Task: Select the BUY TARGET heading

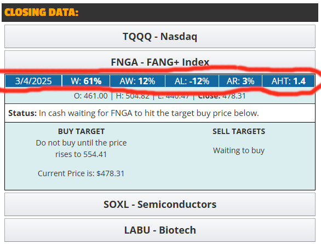Action: click(81, 131)
